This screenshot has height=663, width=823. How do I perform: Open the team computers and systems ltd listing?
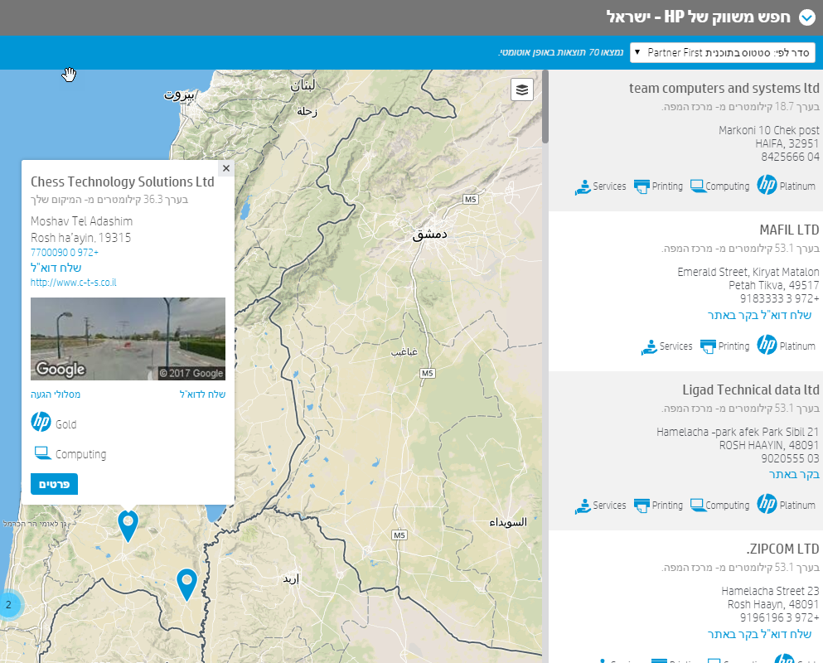[x=724, y=88]
